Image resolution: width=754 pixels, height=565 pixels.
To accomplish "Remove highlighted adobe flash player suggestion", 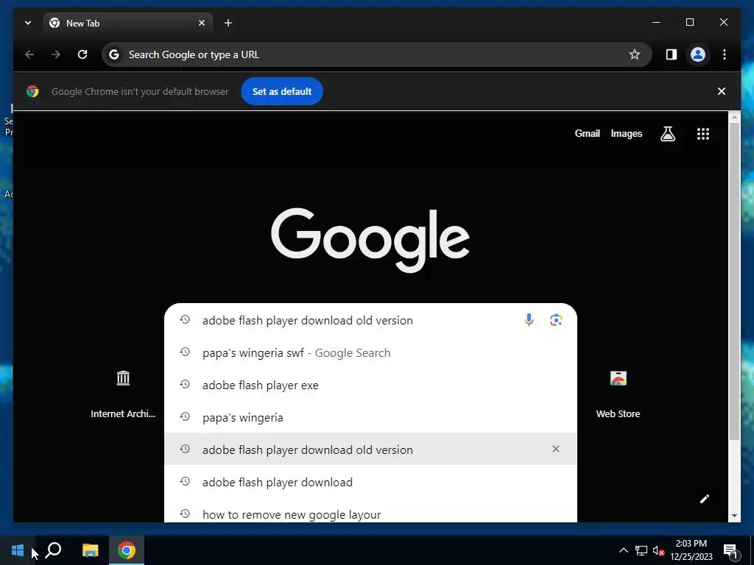I will [x=556, y=449].
